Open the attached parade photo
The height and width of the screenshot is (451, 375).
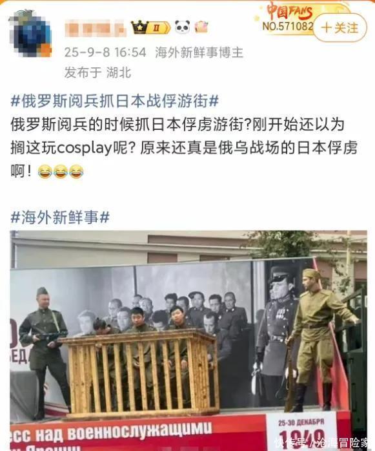188,341
